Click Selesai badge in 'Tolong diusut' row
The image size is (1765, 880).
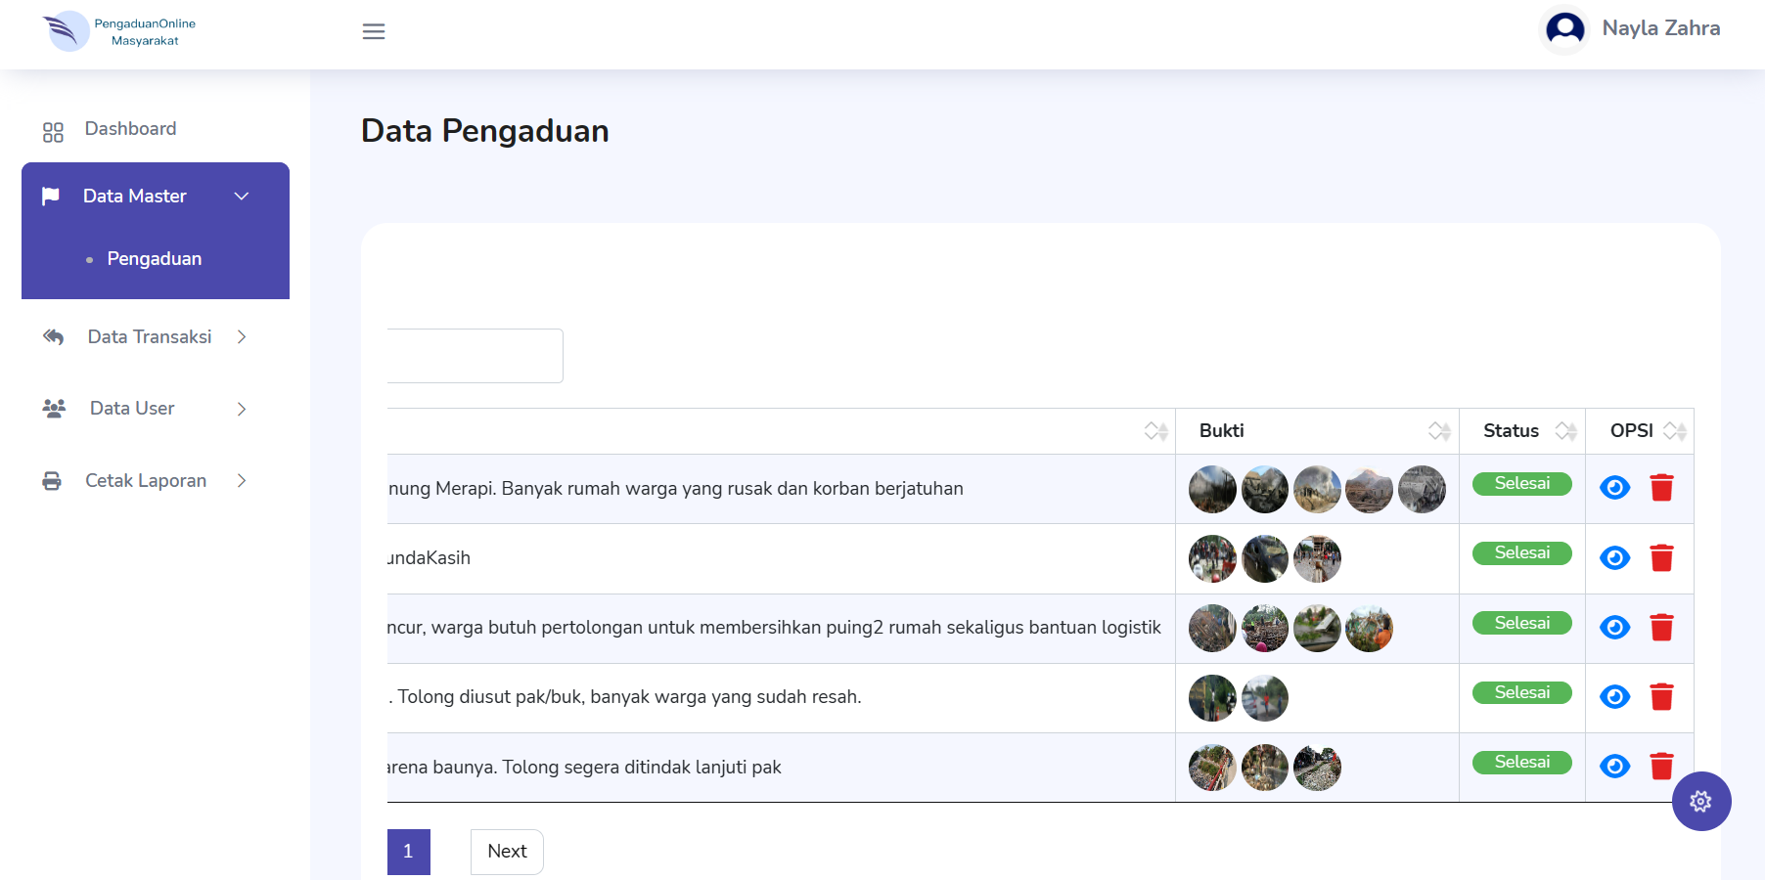1522,692
